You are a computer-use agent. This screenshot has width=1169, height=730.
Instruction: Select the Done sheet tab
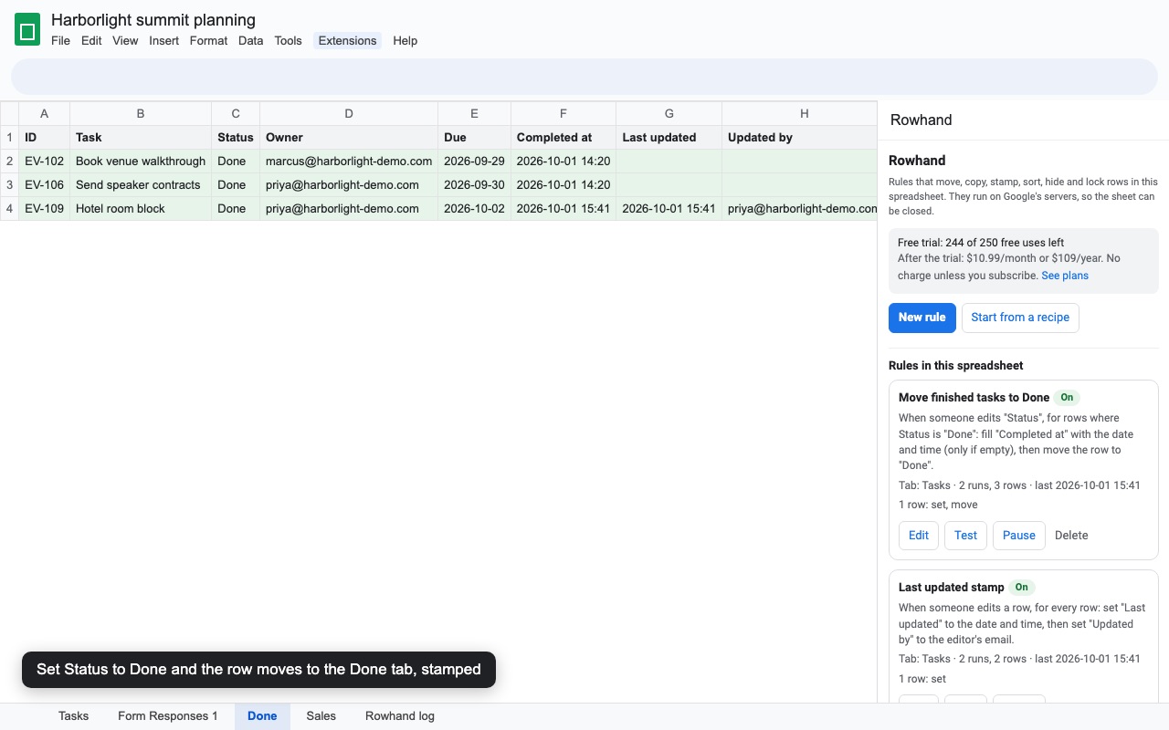262,716
